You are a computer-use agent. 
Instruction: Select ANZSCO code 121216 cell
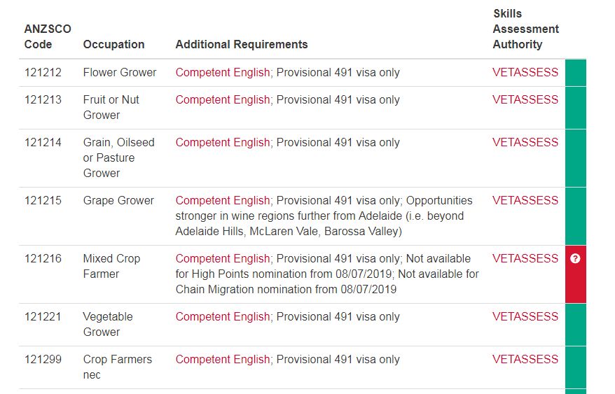[43, 259]
